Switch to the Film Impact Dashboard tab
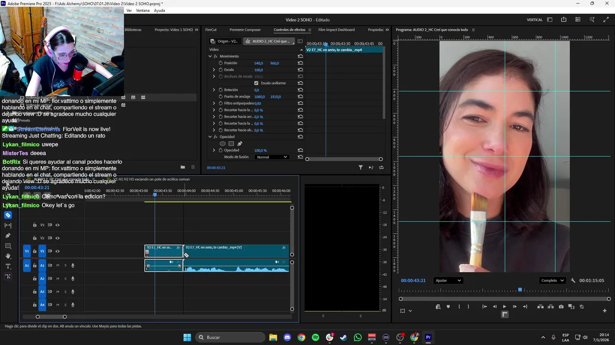This screenshot has width=615, height=345. tap(336, 30)
